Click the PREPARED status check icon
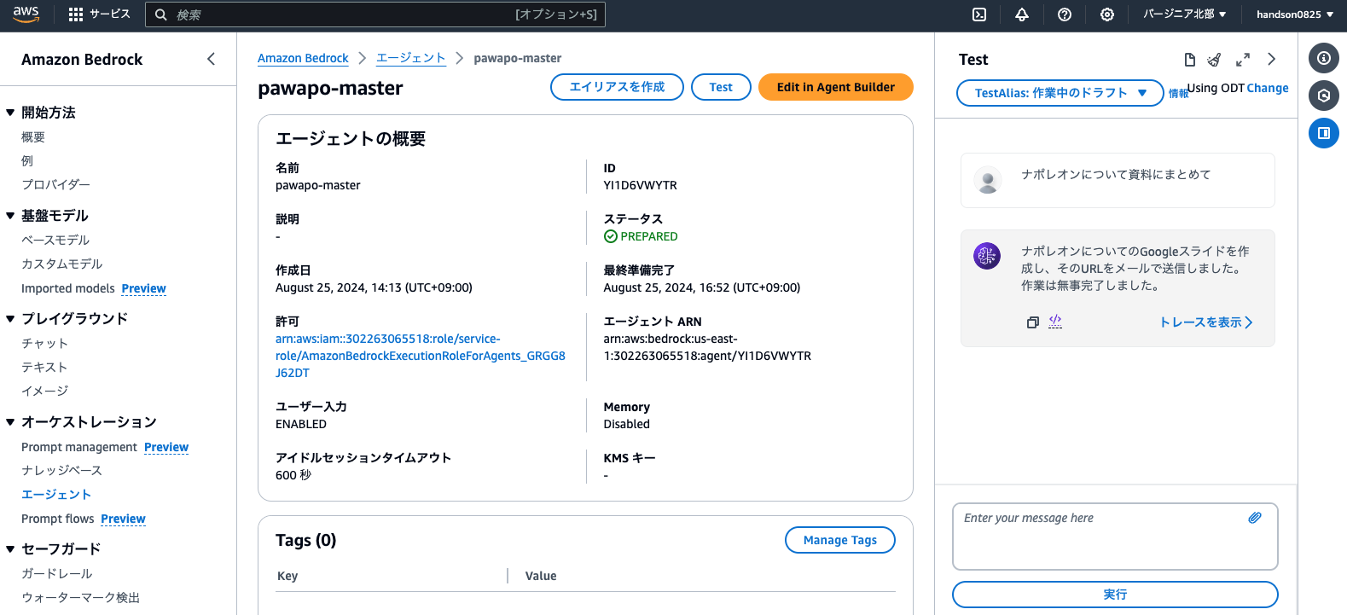This screenshot has height=615, width=1347. click(611, 236)
